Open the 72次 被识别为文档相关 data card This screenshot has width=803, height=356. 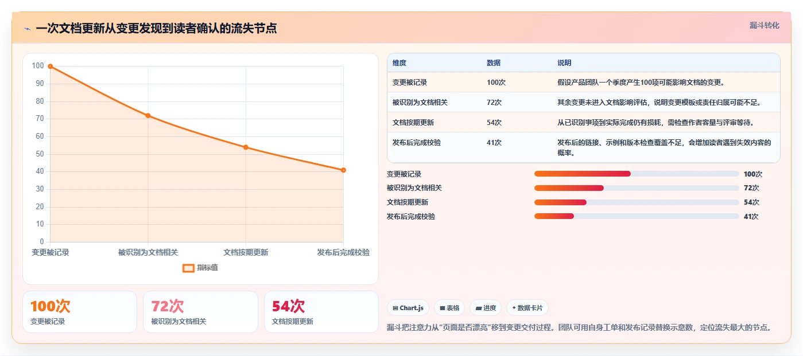point(200,312)
